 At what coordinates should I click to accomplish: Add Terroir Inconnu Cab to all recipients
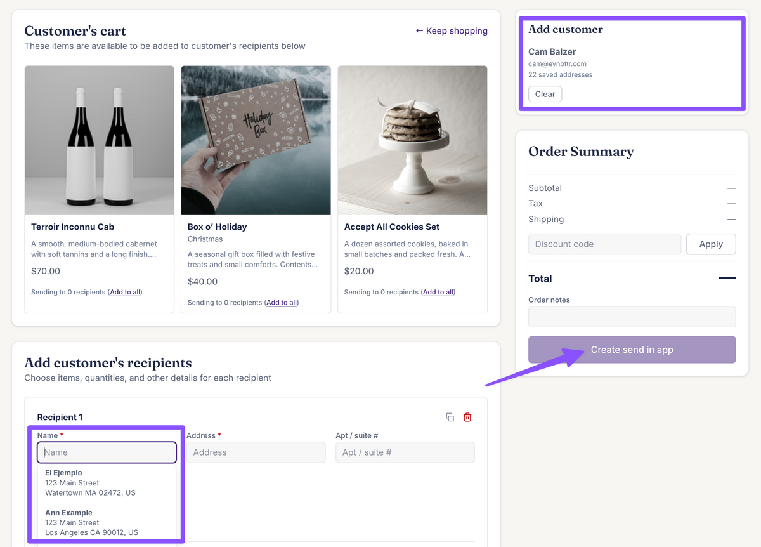125,292
